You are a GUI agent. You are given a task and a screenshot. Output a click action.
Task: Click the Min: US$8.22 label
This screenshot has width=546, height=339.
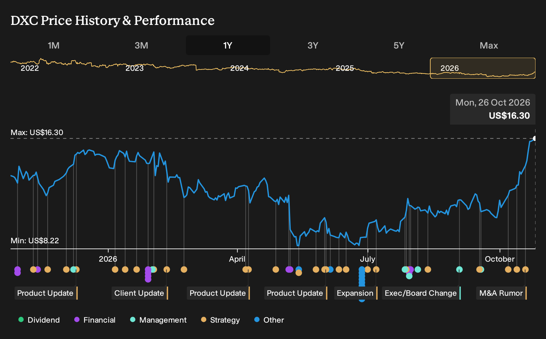[x=35, y=241]
